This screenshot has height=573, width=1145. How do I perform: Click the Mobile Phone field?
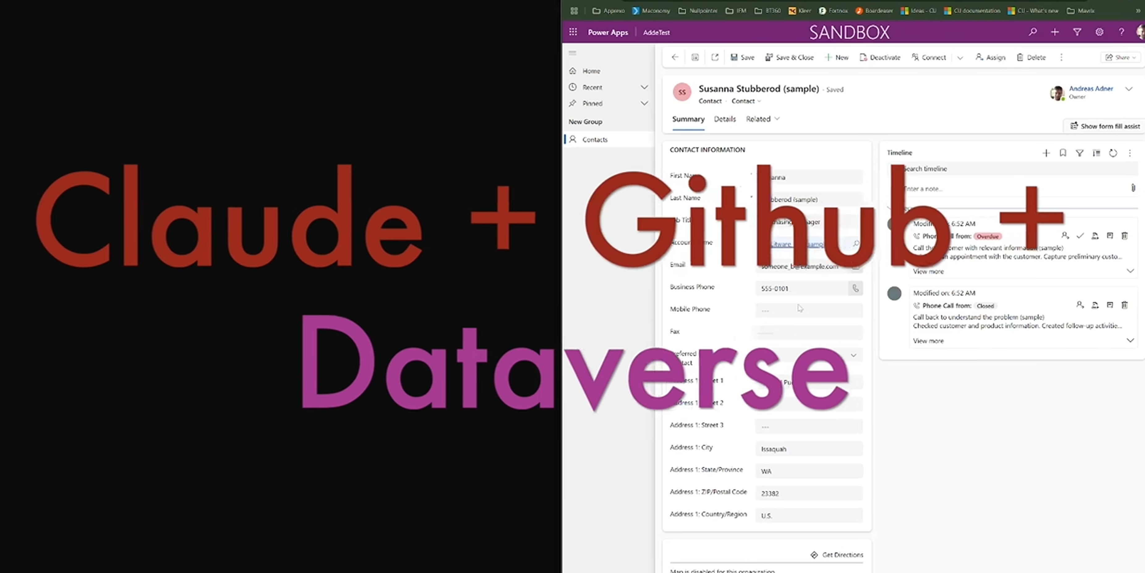809,310
